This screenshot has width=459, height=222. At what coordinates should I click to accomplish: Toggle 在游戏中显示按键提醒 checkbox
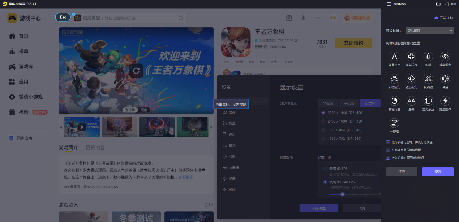(x=388, y=150)
